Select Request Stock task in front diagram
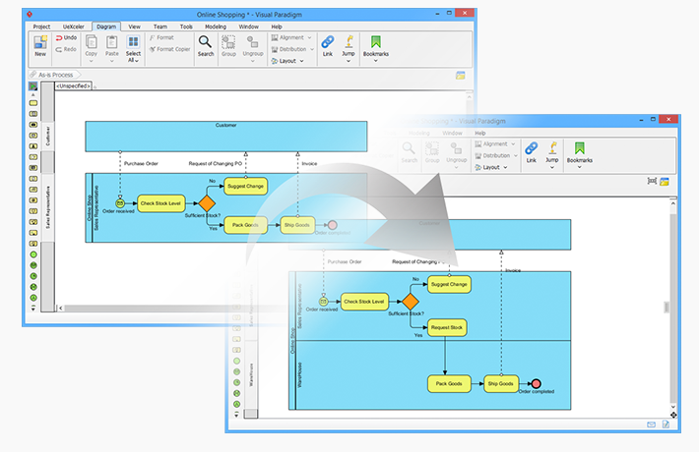The width and height of the screenshot is (699, 452). (x=447, y=327)
